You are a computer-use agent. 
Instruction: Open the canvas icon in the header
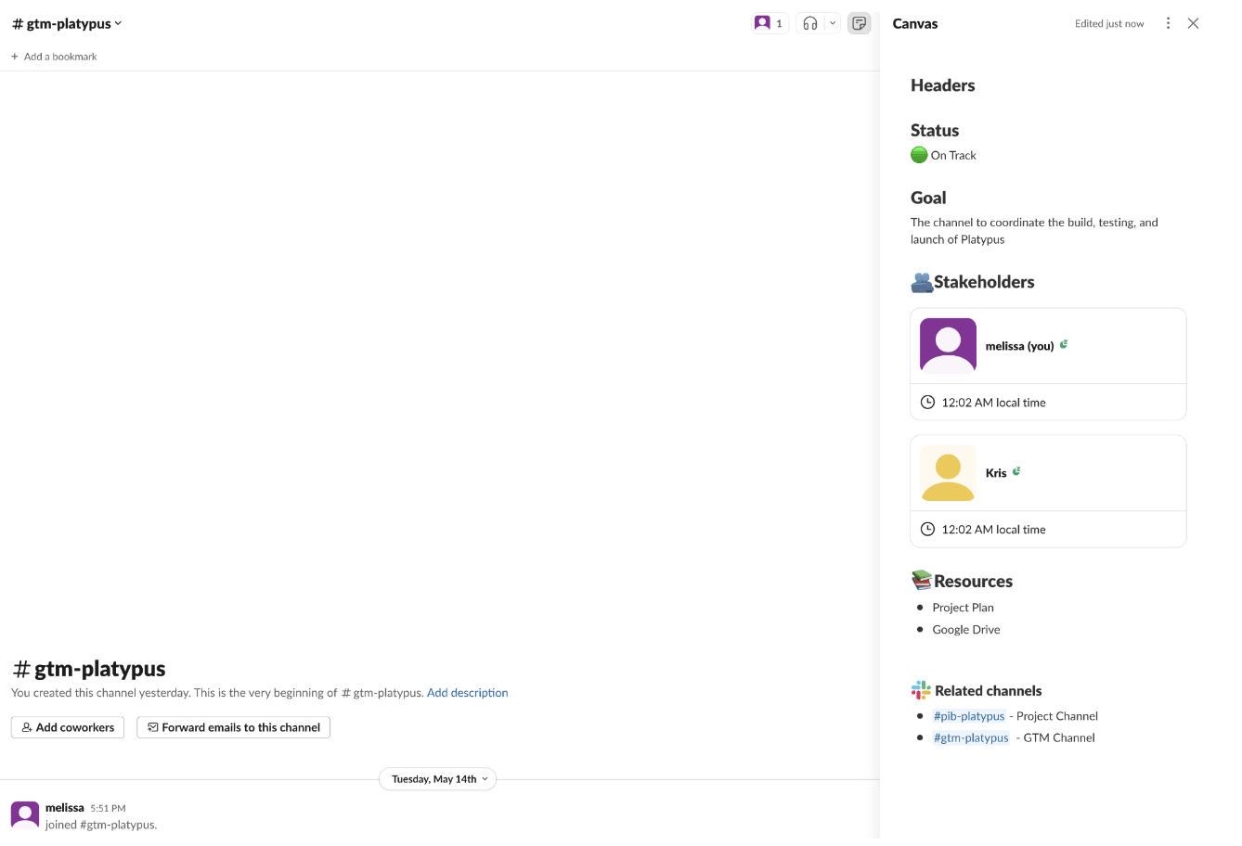(859, 23)
